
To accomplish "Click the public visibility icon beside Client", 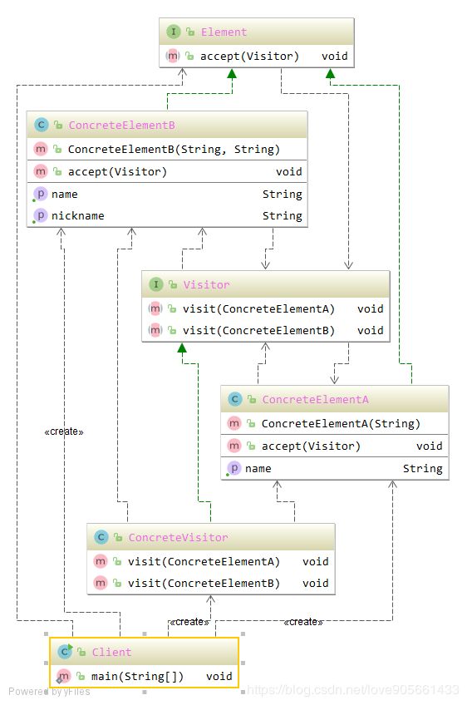I will coord(81,652).
